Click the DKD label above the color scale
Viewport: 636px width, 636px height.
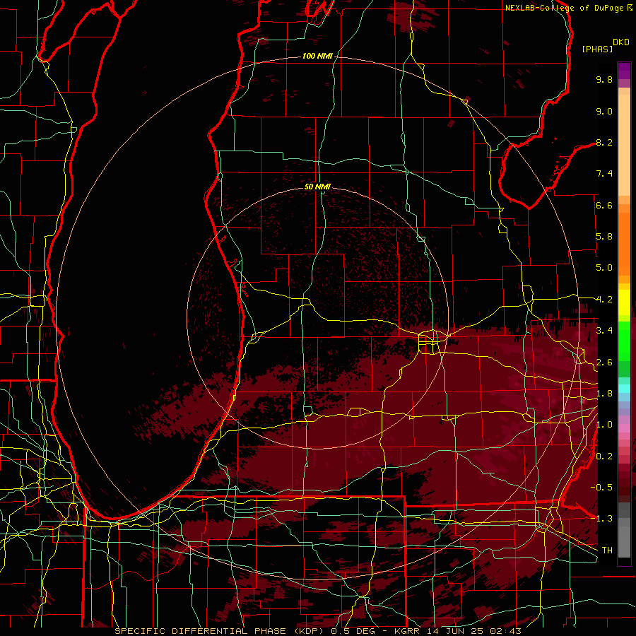621,42
